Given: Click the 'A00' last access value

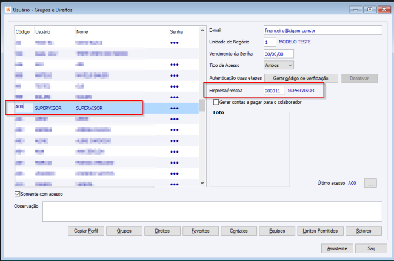Looking at the screenshot, I should [x=352, y=183].
